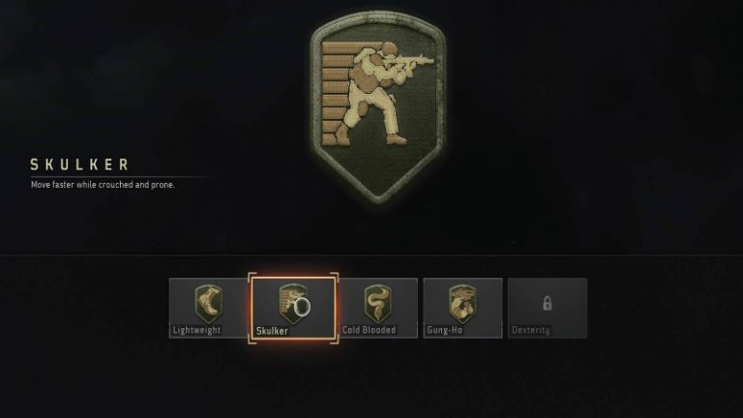Click the brick wall on the large patch

[338, 93]
